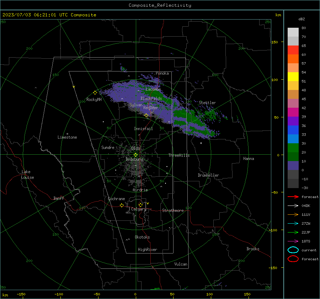
Task: Click the Composite_Reflectivity title
Action: (x=160, y=5)
